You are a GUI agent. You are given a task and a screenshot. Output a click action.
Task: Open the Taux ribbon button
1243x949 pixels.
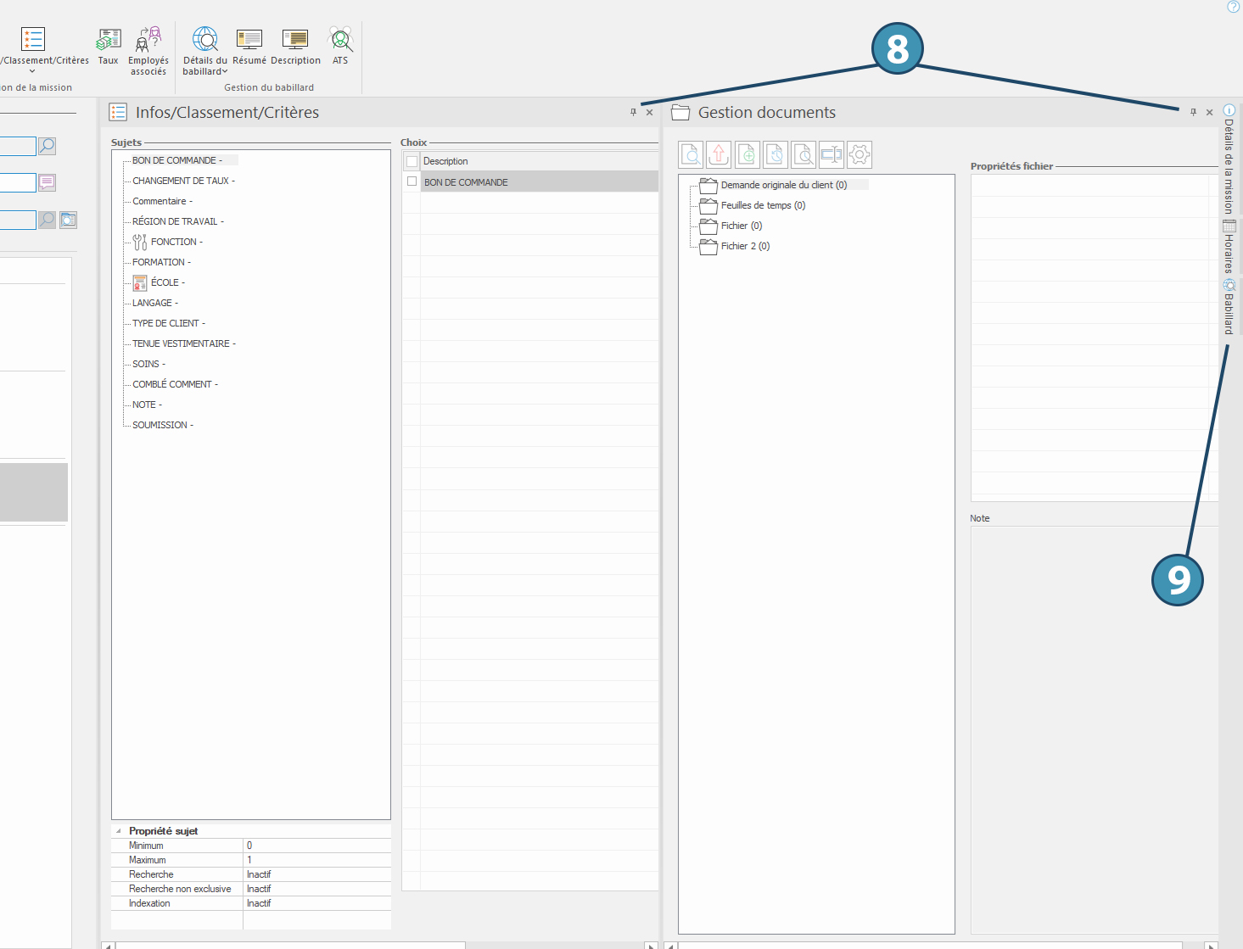pos(108,46)
